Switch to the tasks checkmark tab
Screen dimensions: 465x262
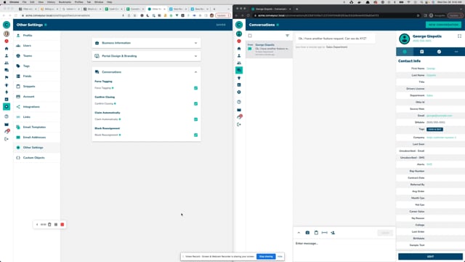[x=439, y=52]
